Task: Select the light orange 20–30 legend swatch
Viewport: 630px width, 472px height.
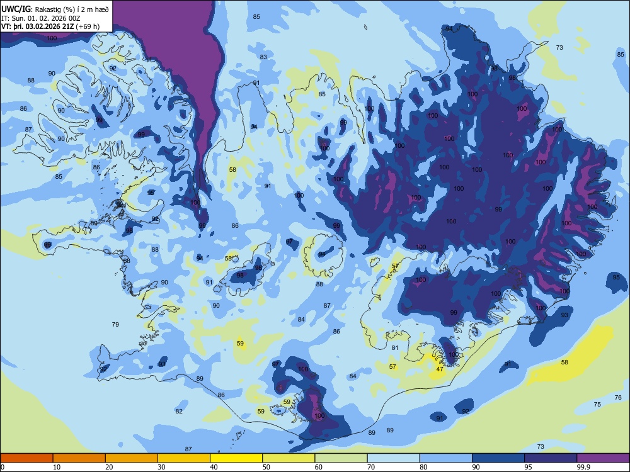Action: point(132,458)
